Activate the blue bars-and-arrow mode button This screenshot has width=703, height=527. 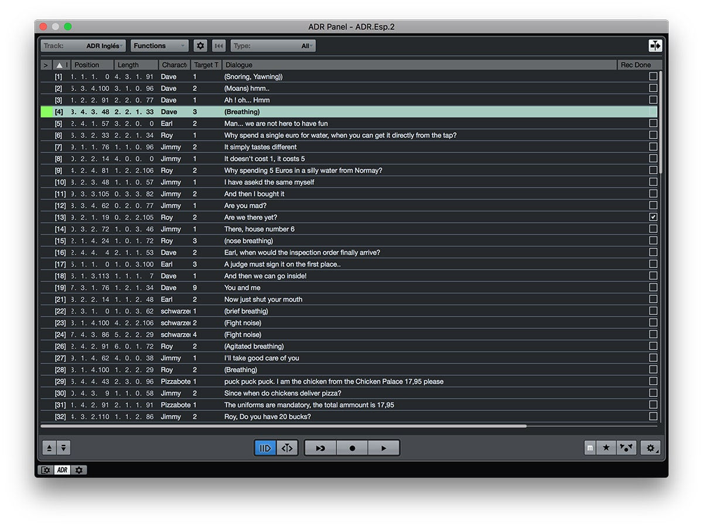(265, 448)
